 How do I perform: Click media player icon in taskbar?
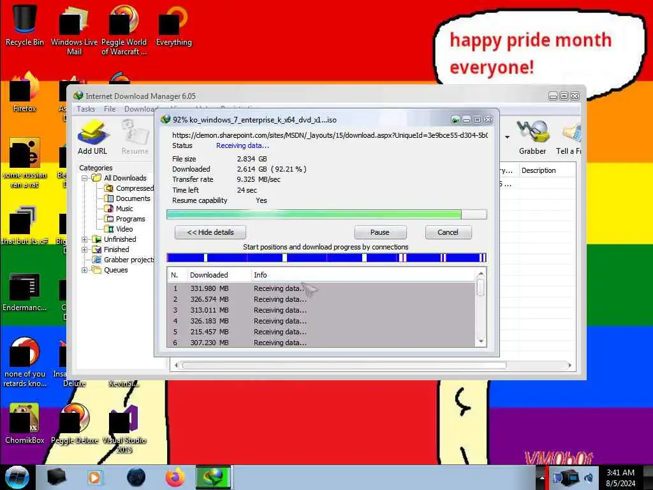(x=94, y=477)
